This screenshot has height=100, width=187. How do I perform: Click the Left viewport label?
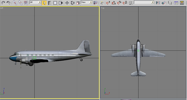click(2, 8)
